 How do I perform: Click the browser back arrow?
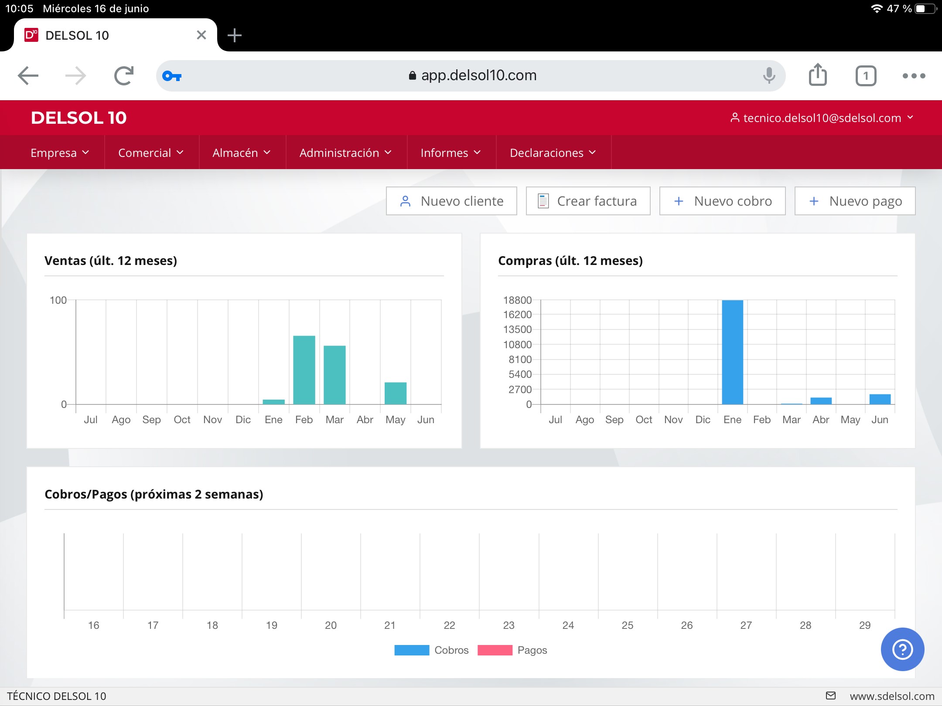point(28,76)
